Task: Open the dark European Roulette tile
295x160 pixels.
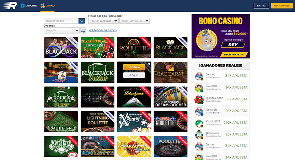Action: tap(97, 97)
